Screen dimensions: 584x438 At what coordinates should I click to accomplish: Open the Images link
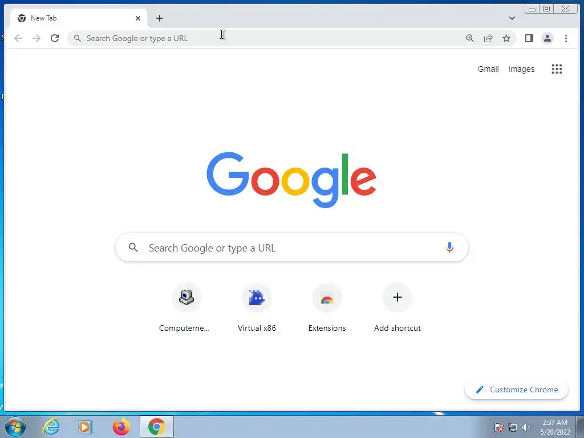[521, 69]
